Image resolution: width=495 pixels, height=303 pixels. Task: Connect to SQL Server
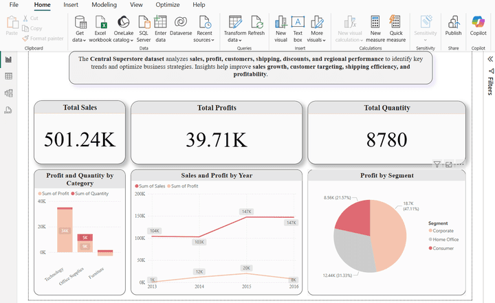144,29
